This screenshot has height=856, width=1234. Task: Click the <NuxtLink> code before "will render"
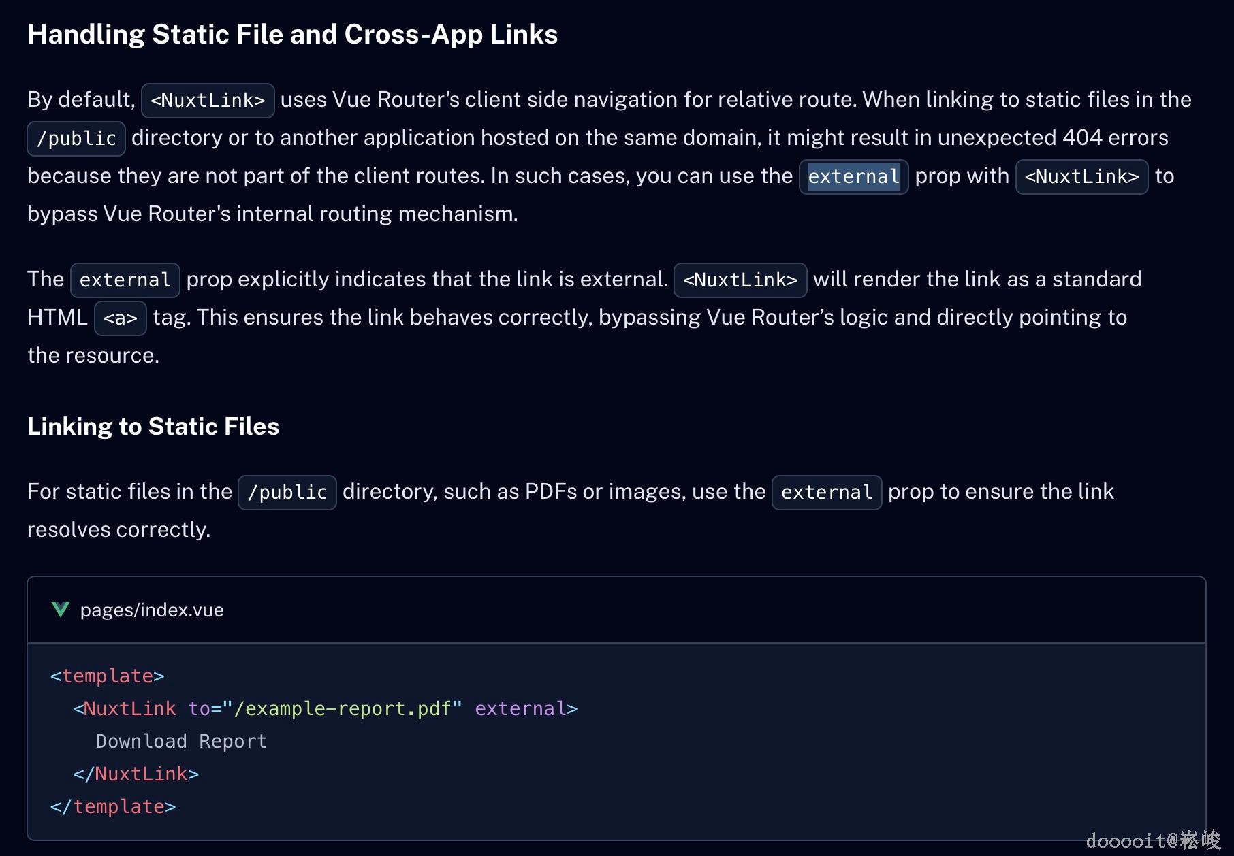(740, 280)
